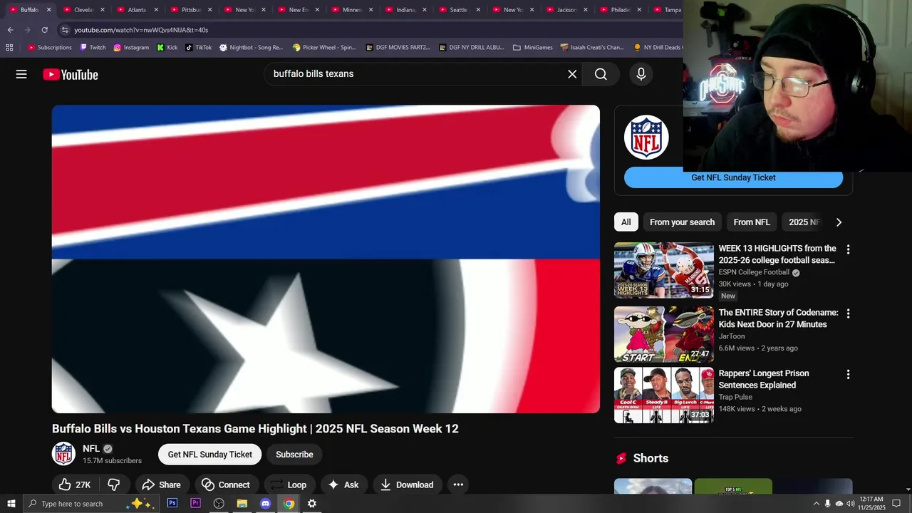Open the NFL channel avatar below the video

[x=63, y=454]
